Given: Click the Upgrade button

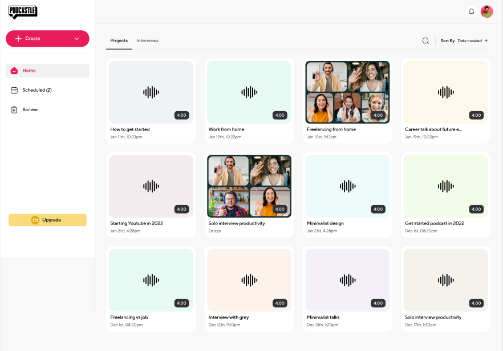Looking at the screenshot, I should point(47,220).
